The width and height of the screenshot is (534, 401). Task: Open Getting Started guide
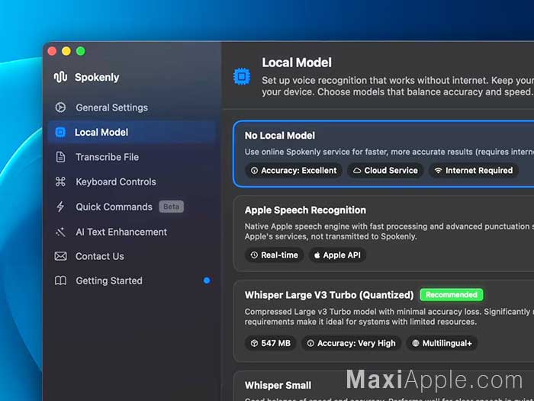tap(132, 281)
